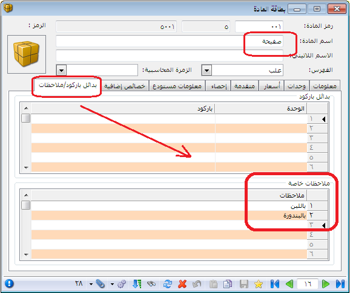Click the gears settings icon

122,284
